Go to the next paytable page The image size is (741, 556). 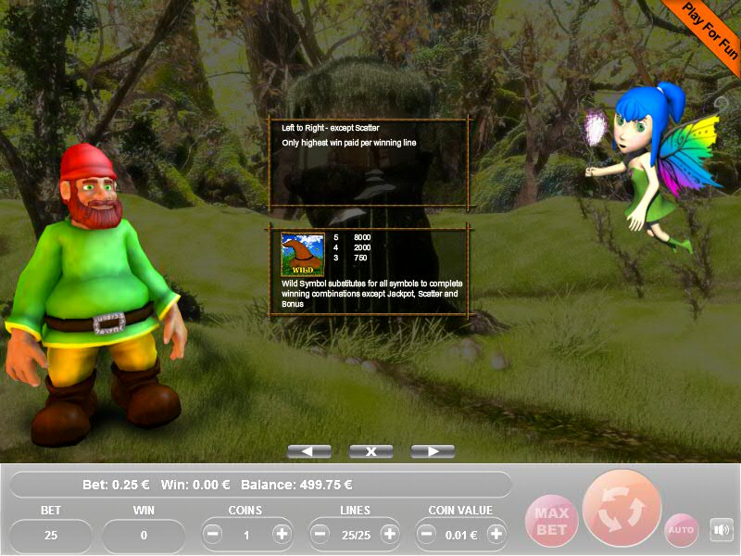432,451
